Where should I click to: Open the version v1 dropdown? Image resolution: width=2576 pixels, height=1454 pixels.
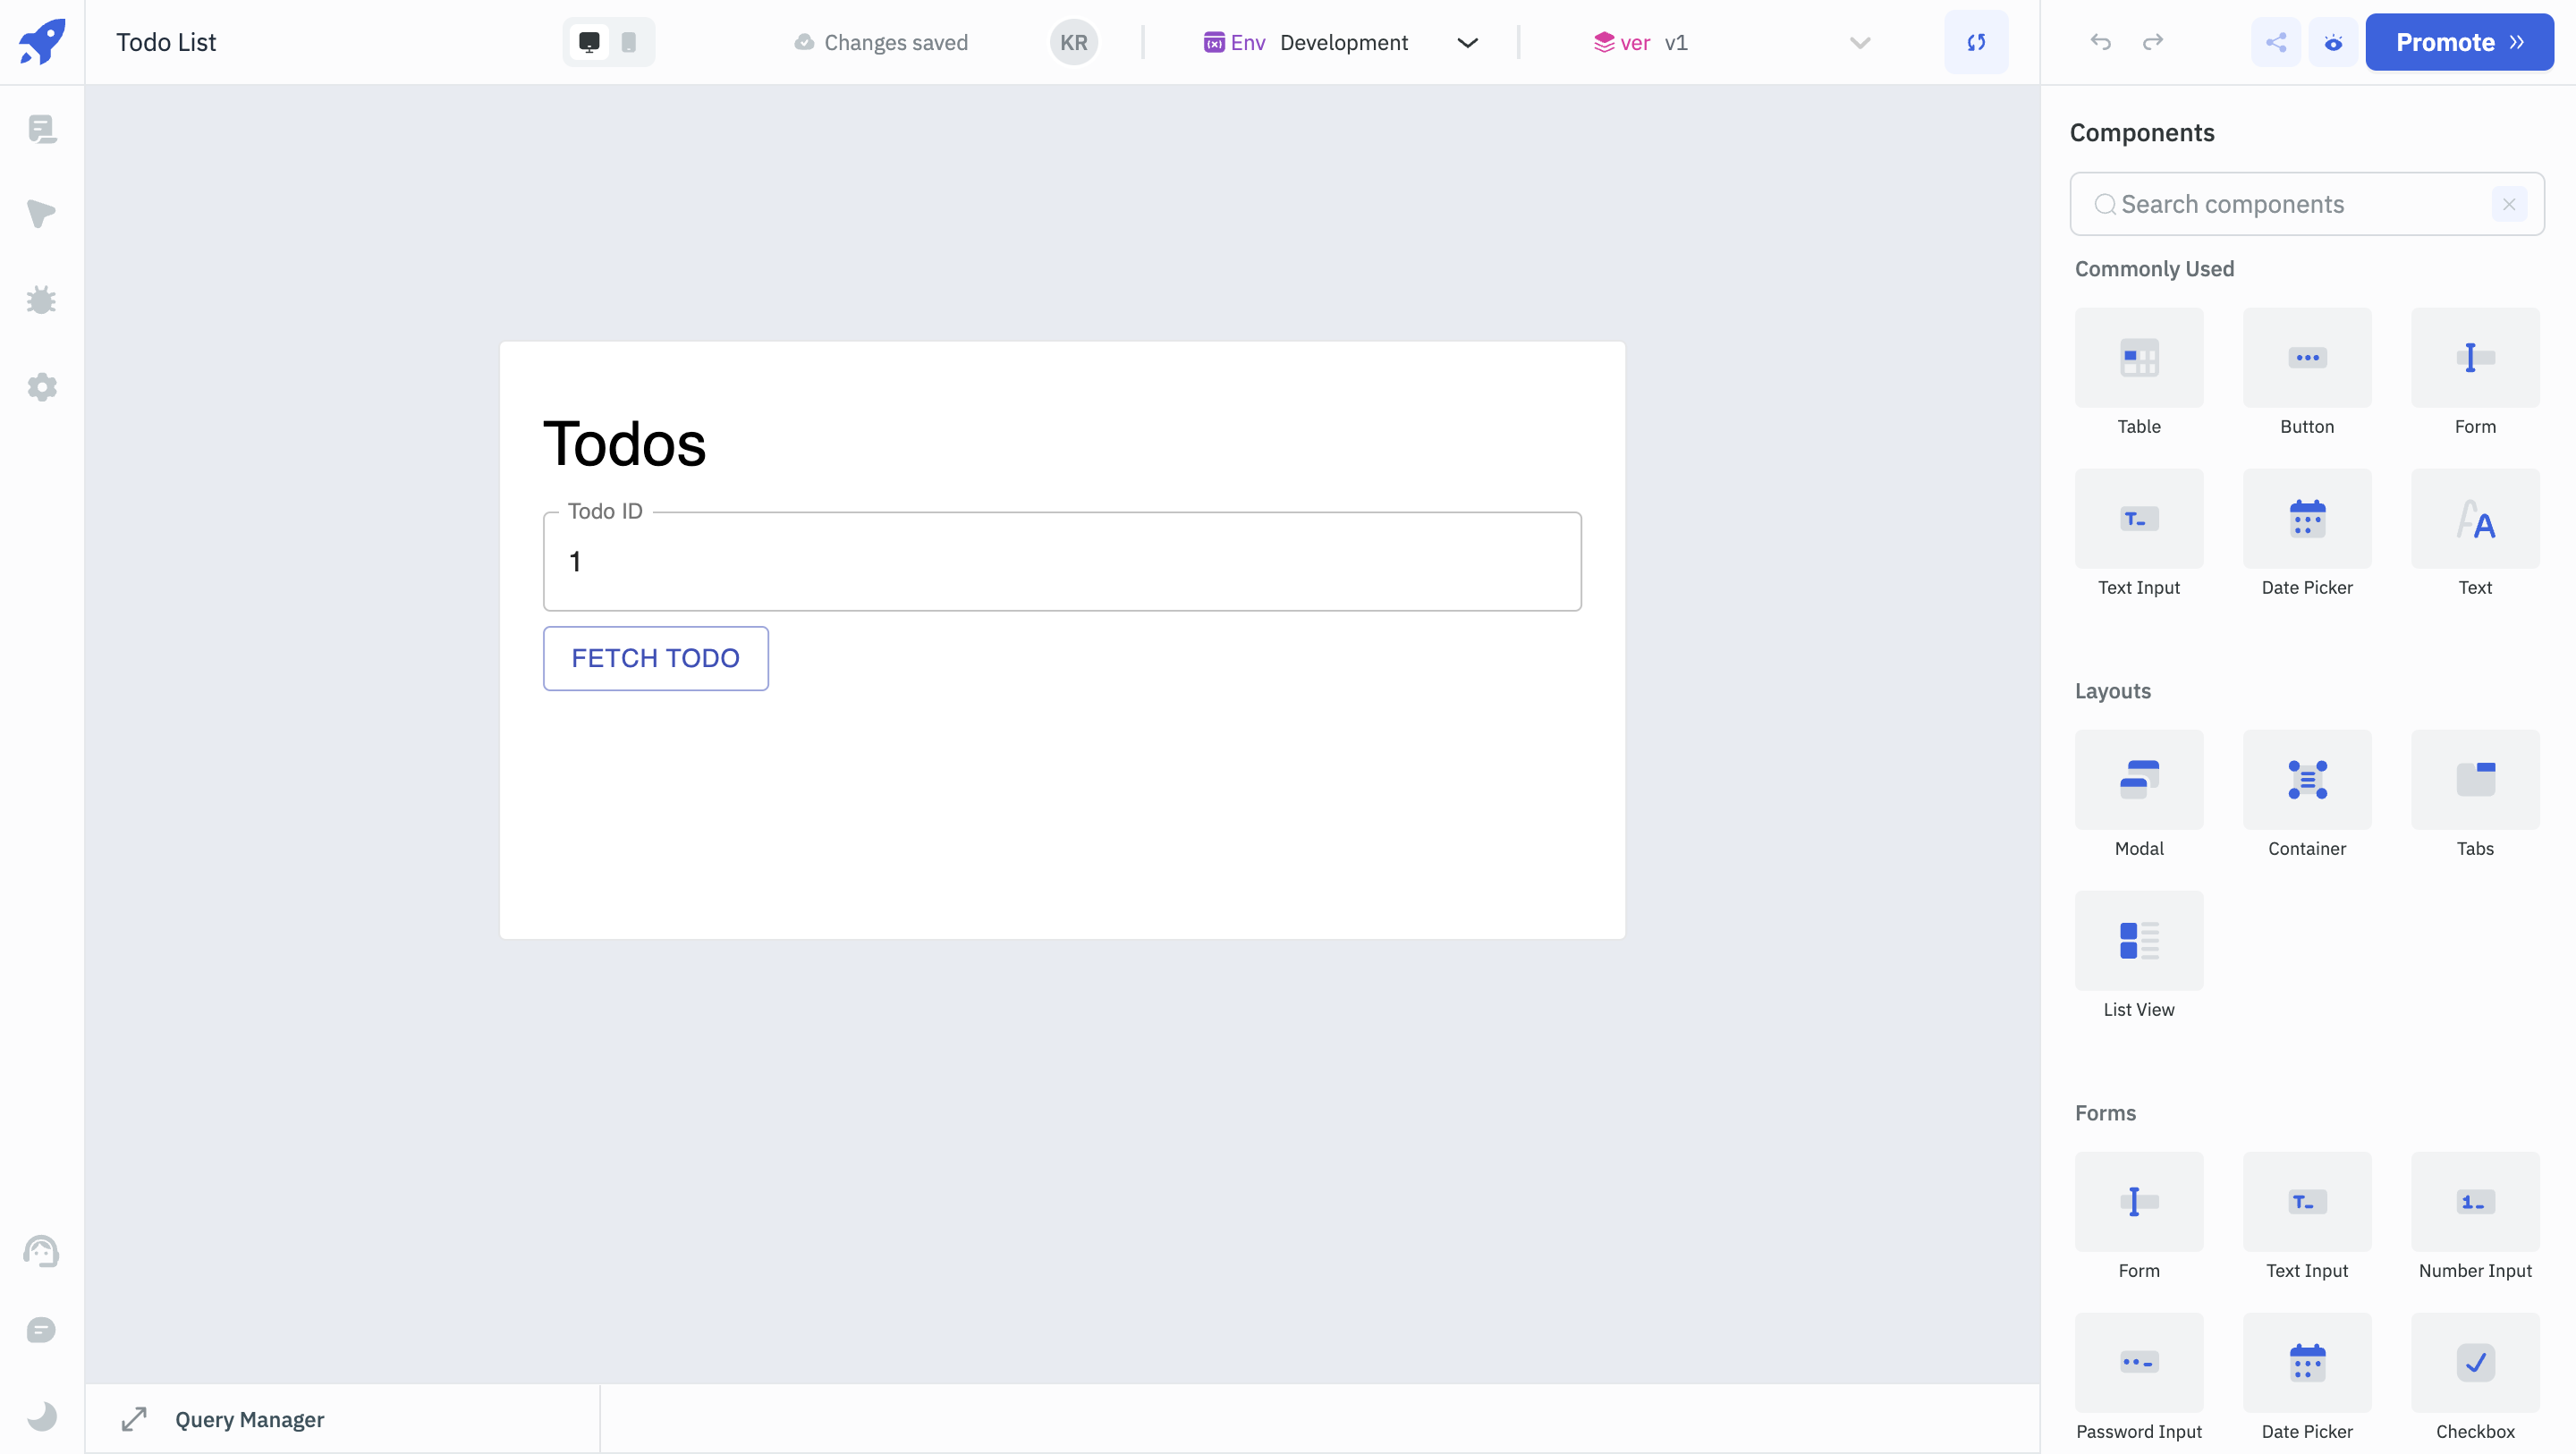pos(1731,42)
